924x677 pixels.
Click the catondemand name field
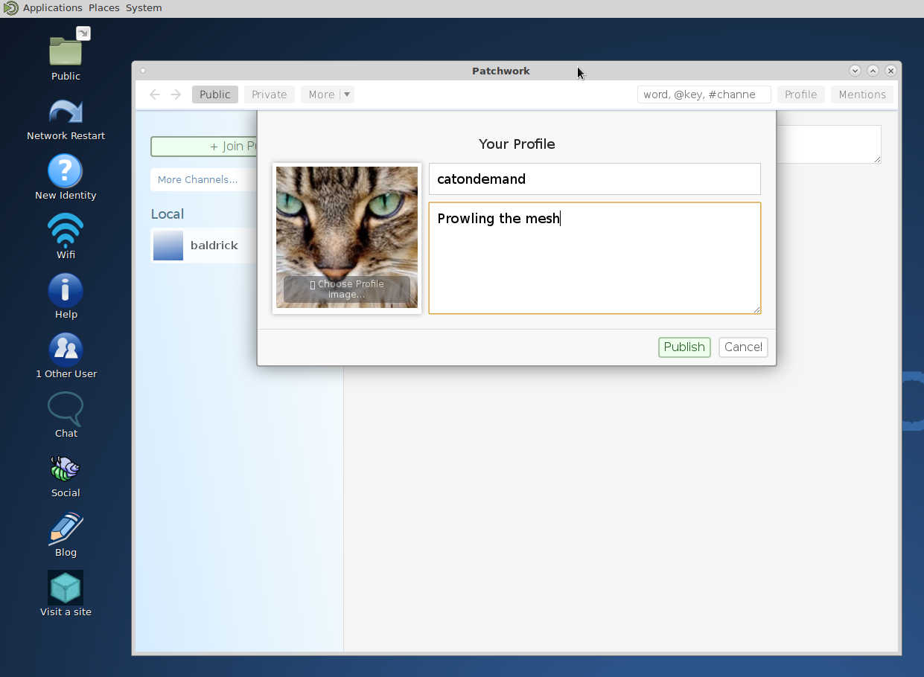[x=595, y=179]
